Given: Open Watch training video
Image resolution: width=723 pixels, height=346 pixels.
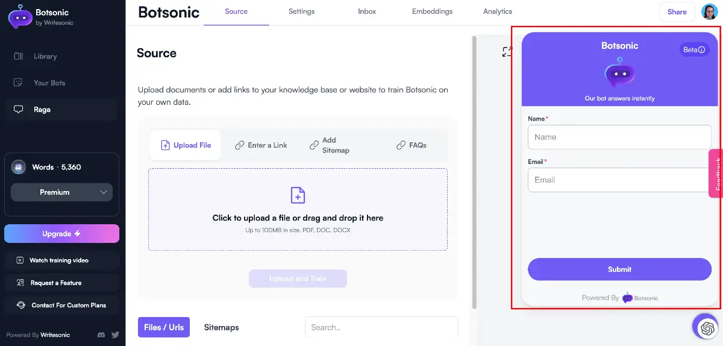Looking at the screenshot, I should coord(61,260).
